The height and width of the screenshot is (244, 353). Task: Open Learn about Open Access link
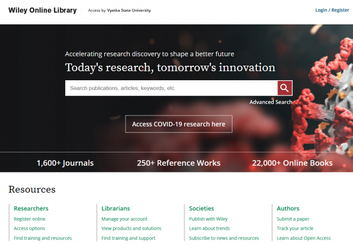click(x=304, y=238)
